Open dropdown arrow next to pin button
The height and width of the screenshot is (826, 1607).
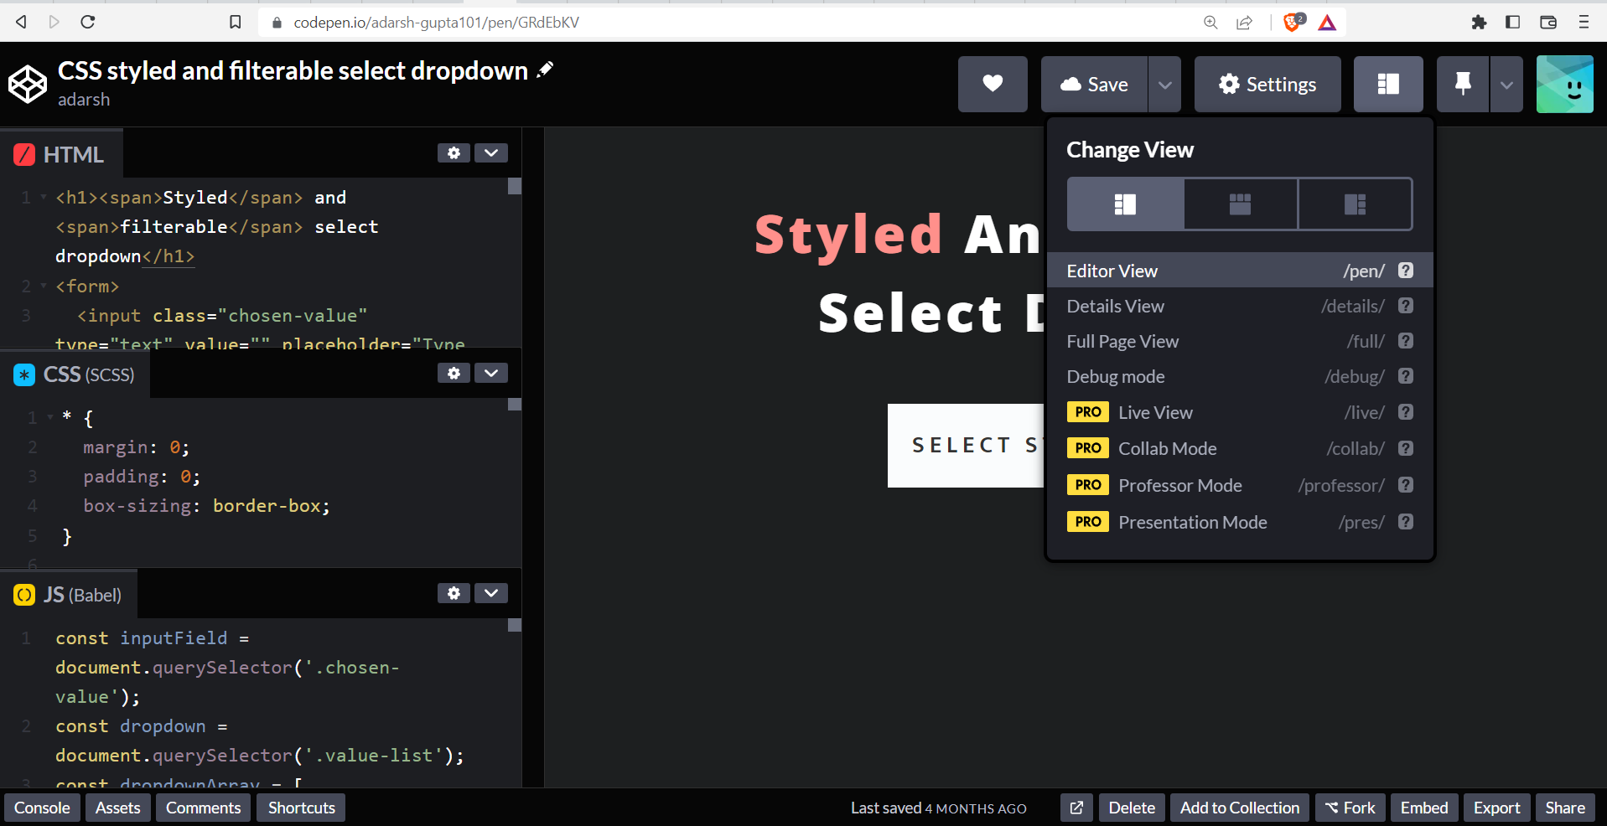click(1506, 84)
